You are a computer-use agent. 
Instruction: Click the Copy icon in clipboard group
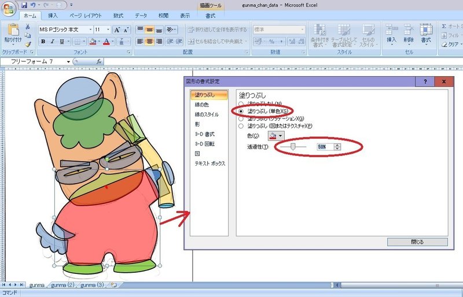tap(27, 35)
